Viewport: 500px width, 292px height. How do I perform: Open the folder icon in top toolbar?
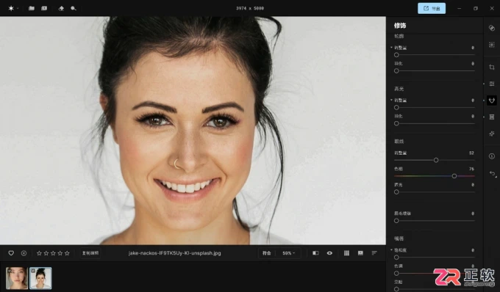[31, 8]
